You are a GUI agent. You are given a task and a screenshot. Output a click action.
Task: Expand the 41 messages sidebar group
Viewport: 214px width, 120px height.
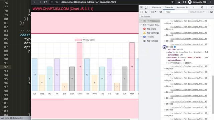point(141,21)
